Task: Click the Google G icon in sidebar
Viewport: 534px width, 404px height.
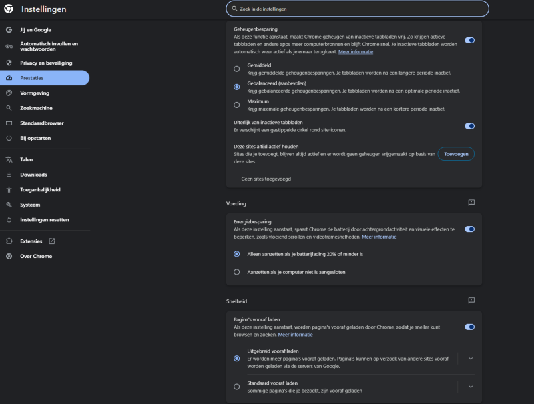Action: point(9,30)
